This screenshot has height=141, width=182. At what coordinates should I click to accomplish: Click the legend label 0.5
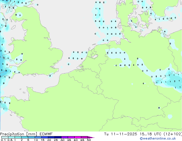10,140
